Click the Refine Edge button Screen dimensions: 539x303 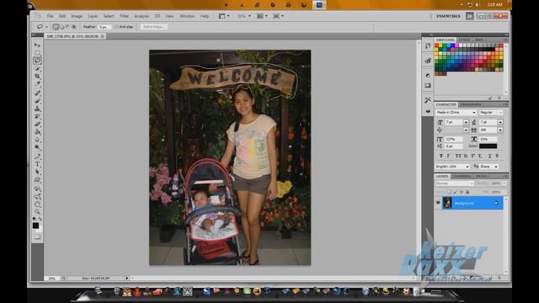pyautogui.click(x=153, y=27)
